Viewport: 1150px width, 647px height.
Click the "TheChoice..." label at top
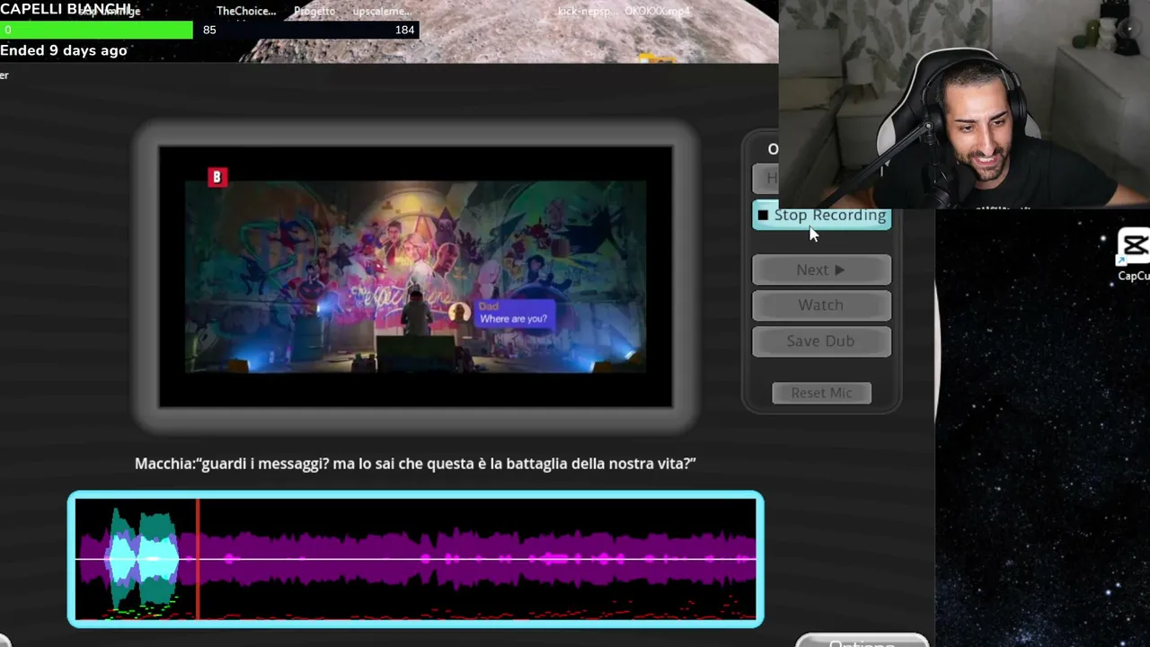[x=246, y=11]
